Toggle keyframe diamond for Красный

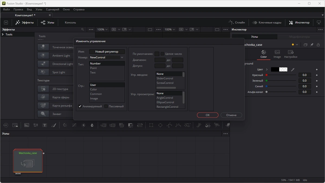coord(317,75)
